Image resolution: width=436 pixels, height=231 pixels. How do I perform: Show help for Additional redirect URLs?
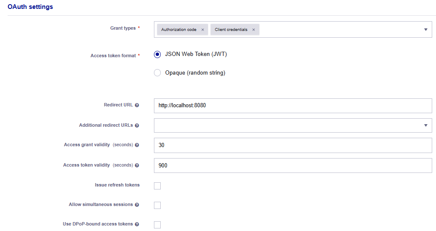click(x=137, y=125)
